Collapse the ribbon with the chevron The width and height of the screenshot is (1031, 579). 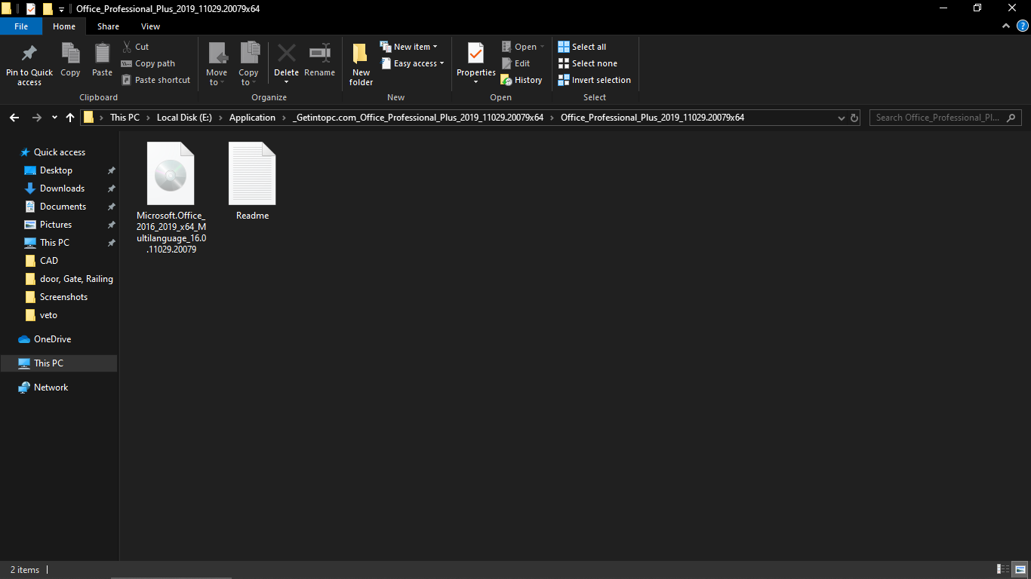point(1006,26)
